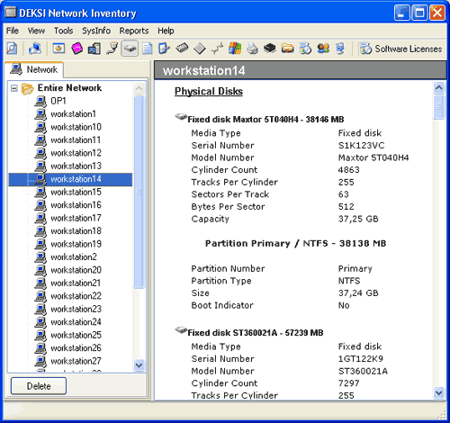Click the Windows flag logo icon
Viewport: 450px width, 423px height.
tap(235, 49)
